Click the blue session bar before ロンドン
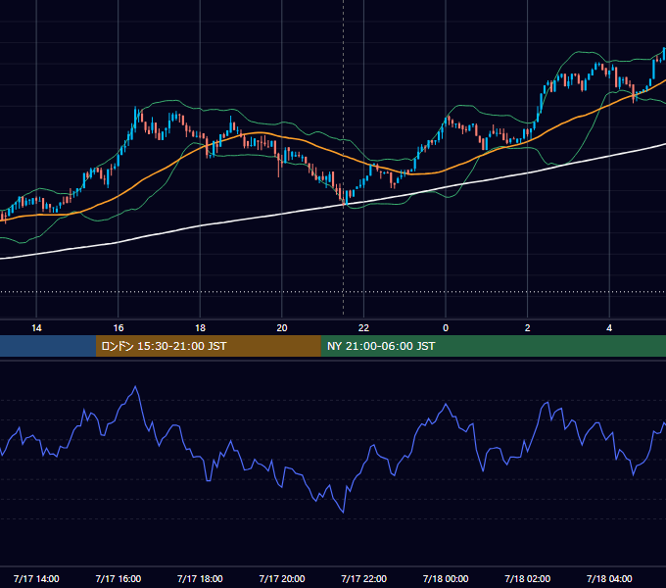The width and height of the screenshot is (666, 588). pyautogui.click(x=48, y=346)
